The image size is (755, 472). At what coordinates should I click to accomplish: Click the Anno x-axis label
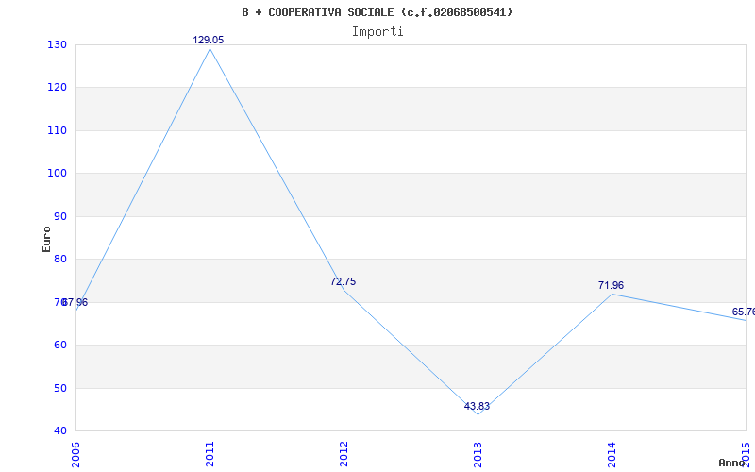[x=731, y=463]
